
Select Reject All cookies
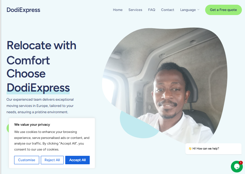pyautogui.click(x=52, y=160)
